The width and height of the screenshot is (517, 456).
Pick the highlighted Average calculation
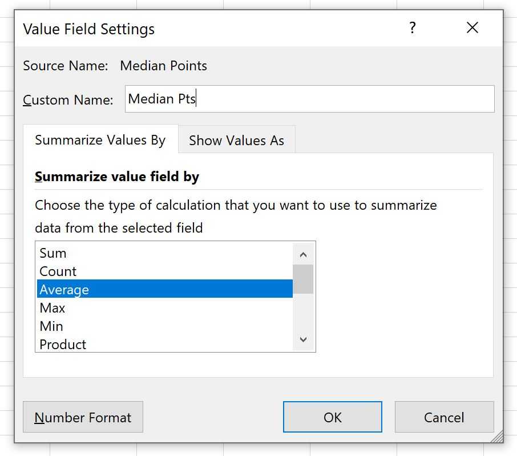coord(64,290)
